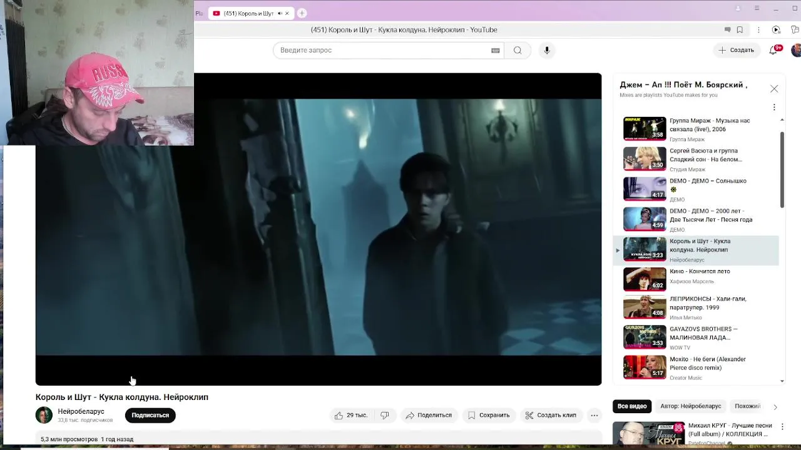Viewport: 801px width, 450px height.
Task: Save video with Сохранить
Action: [489, 415]
